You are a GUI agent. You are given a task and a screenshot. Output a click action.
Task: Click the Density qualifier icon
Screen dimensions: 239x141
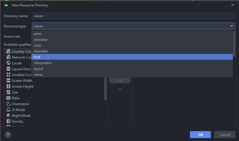tap(8, 121)
